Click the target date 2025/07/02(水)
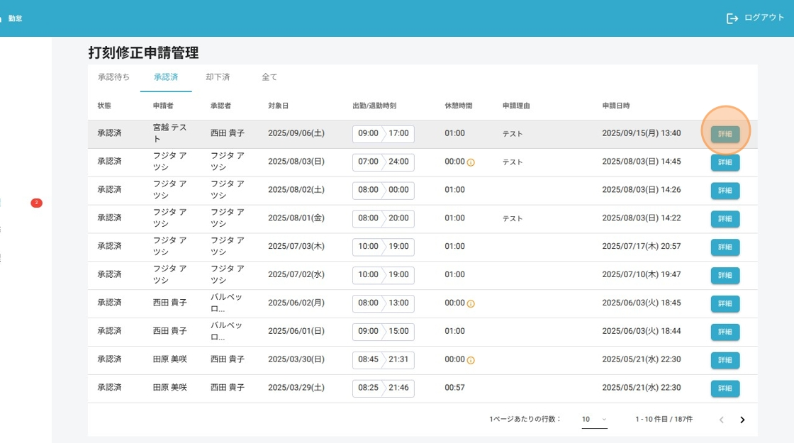 click(296, 274)
